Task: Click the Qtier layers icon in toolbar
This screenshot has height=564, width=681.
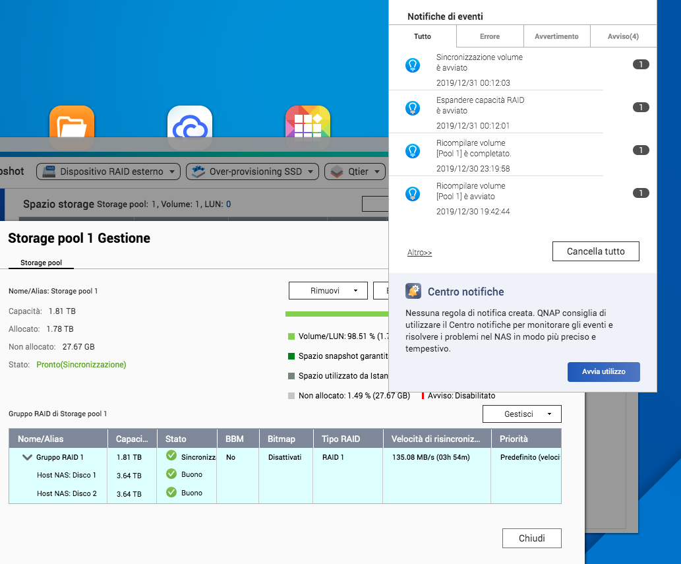Action: [336, 172]
